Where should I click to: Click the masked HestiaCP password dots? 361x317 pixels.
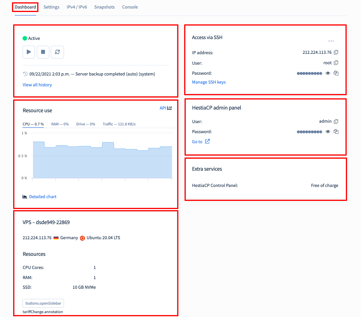tap(309, 132)
